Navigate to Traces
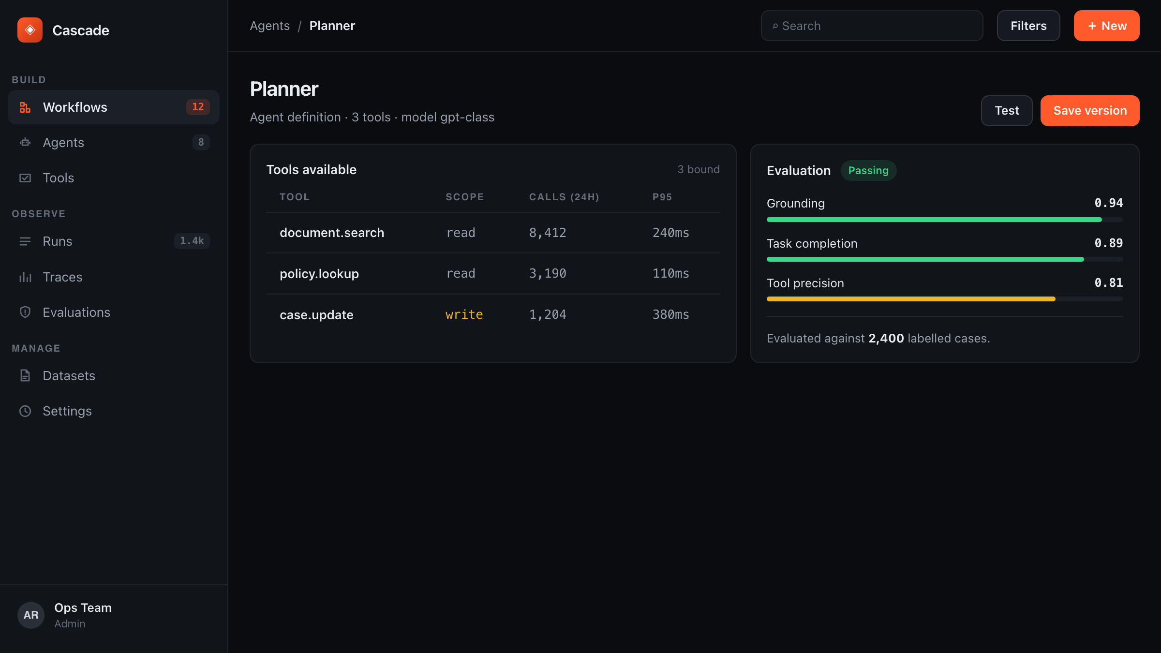The height and width of the screenshot is (653, 1161). 114,277
